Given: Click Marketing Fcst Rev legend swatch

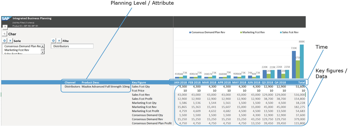Looking at the screenshot, I should click(x=241, y=32).
